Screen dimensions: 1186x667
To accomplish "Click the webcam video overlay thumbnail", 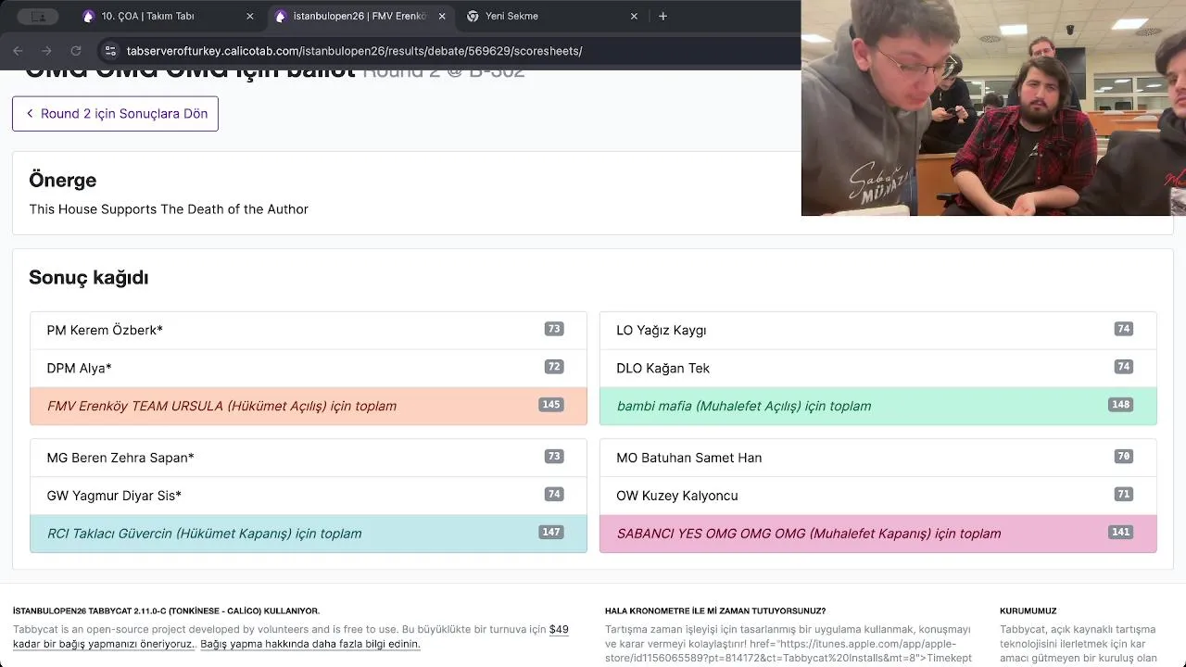I will click(992, 107).
